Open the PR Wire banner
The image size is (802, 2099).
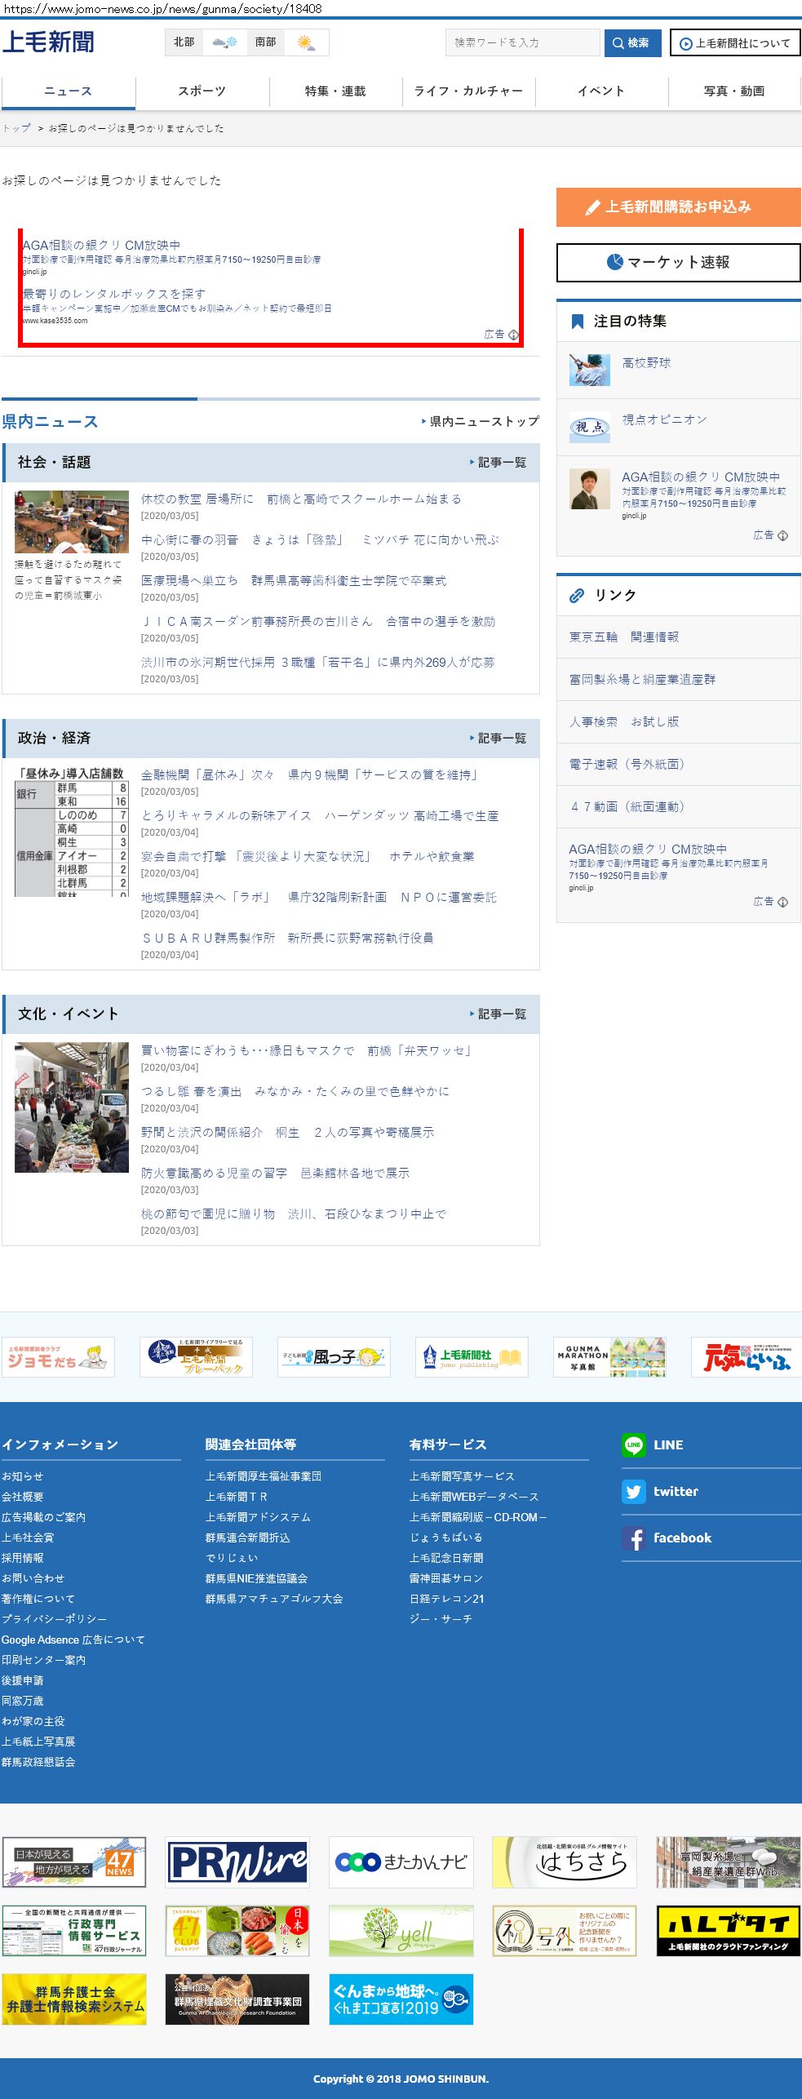237,1862
